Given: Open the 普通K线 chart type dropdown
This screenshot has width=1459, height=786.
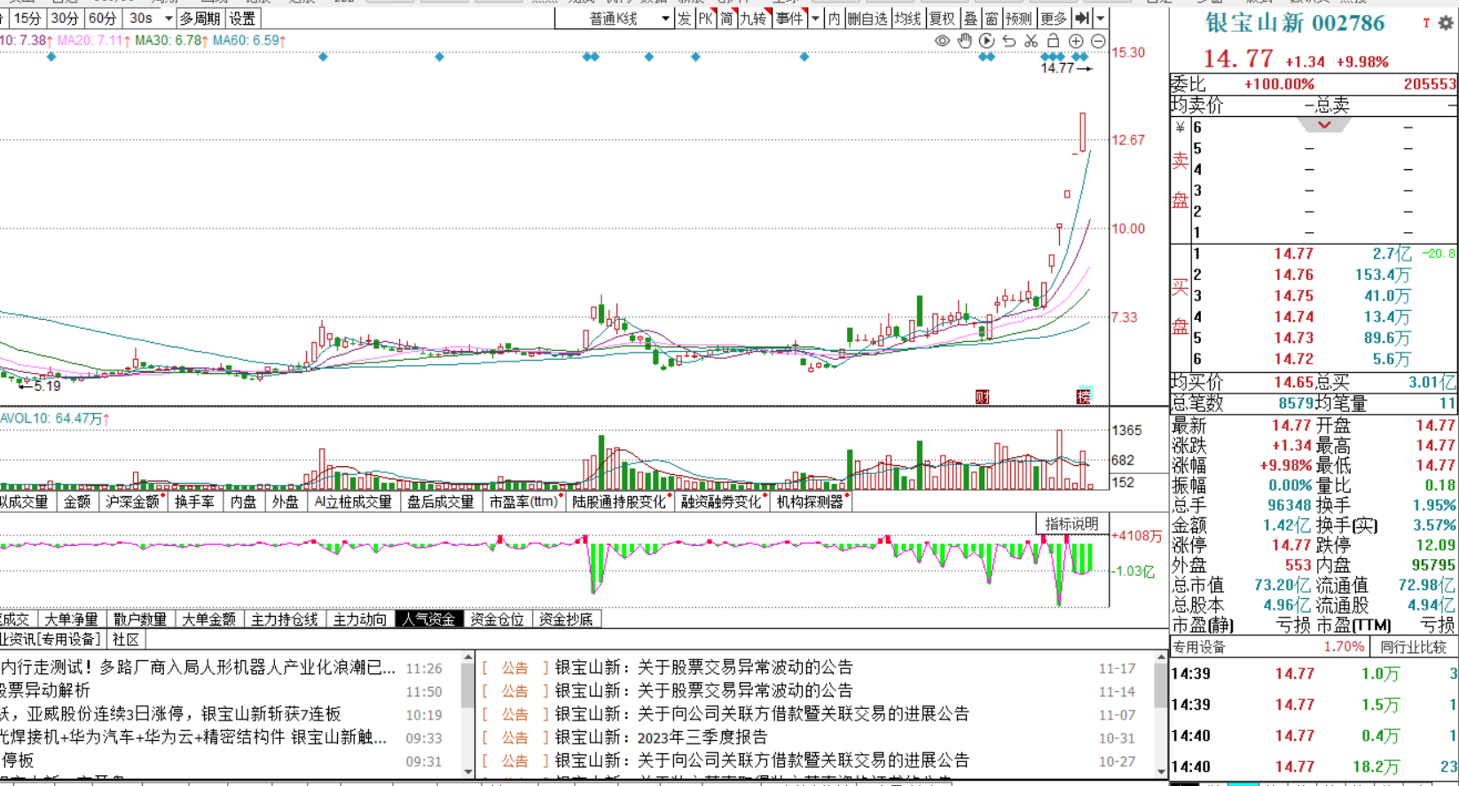Looking at the screenshot, I should [614, 18].
